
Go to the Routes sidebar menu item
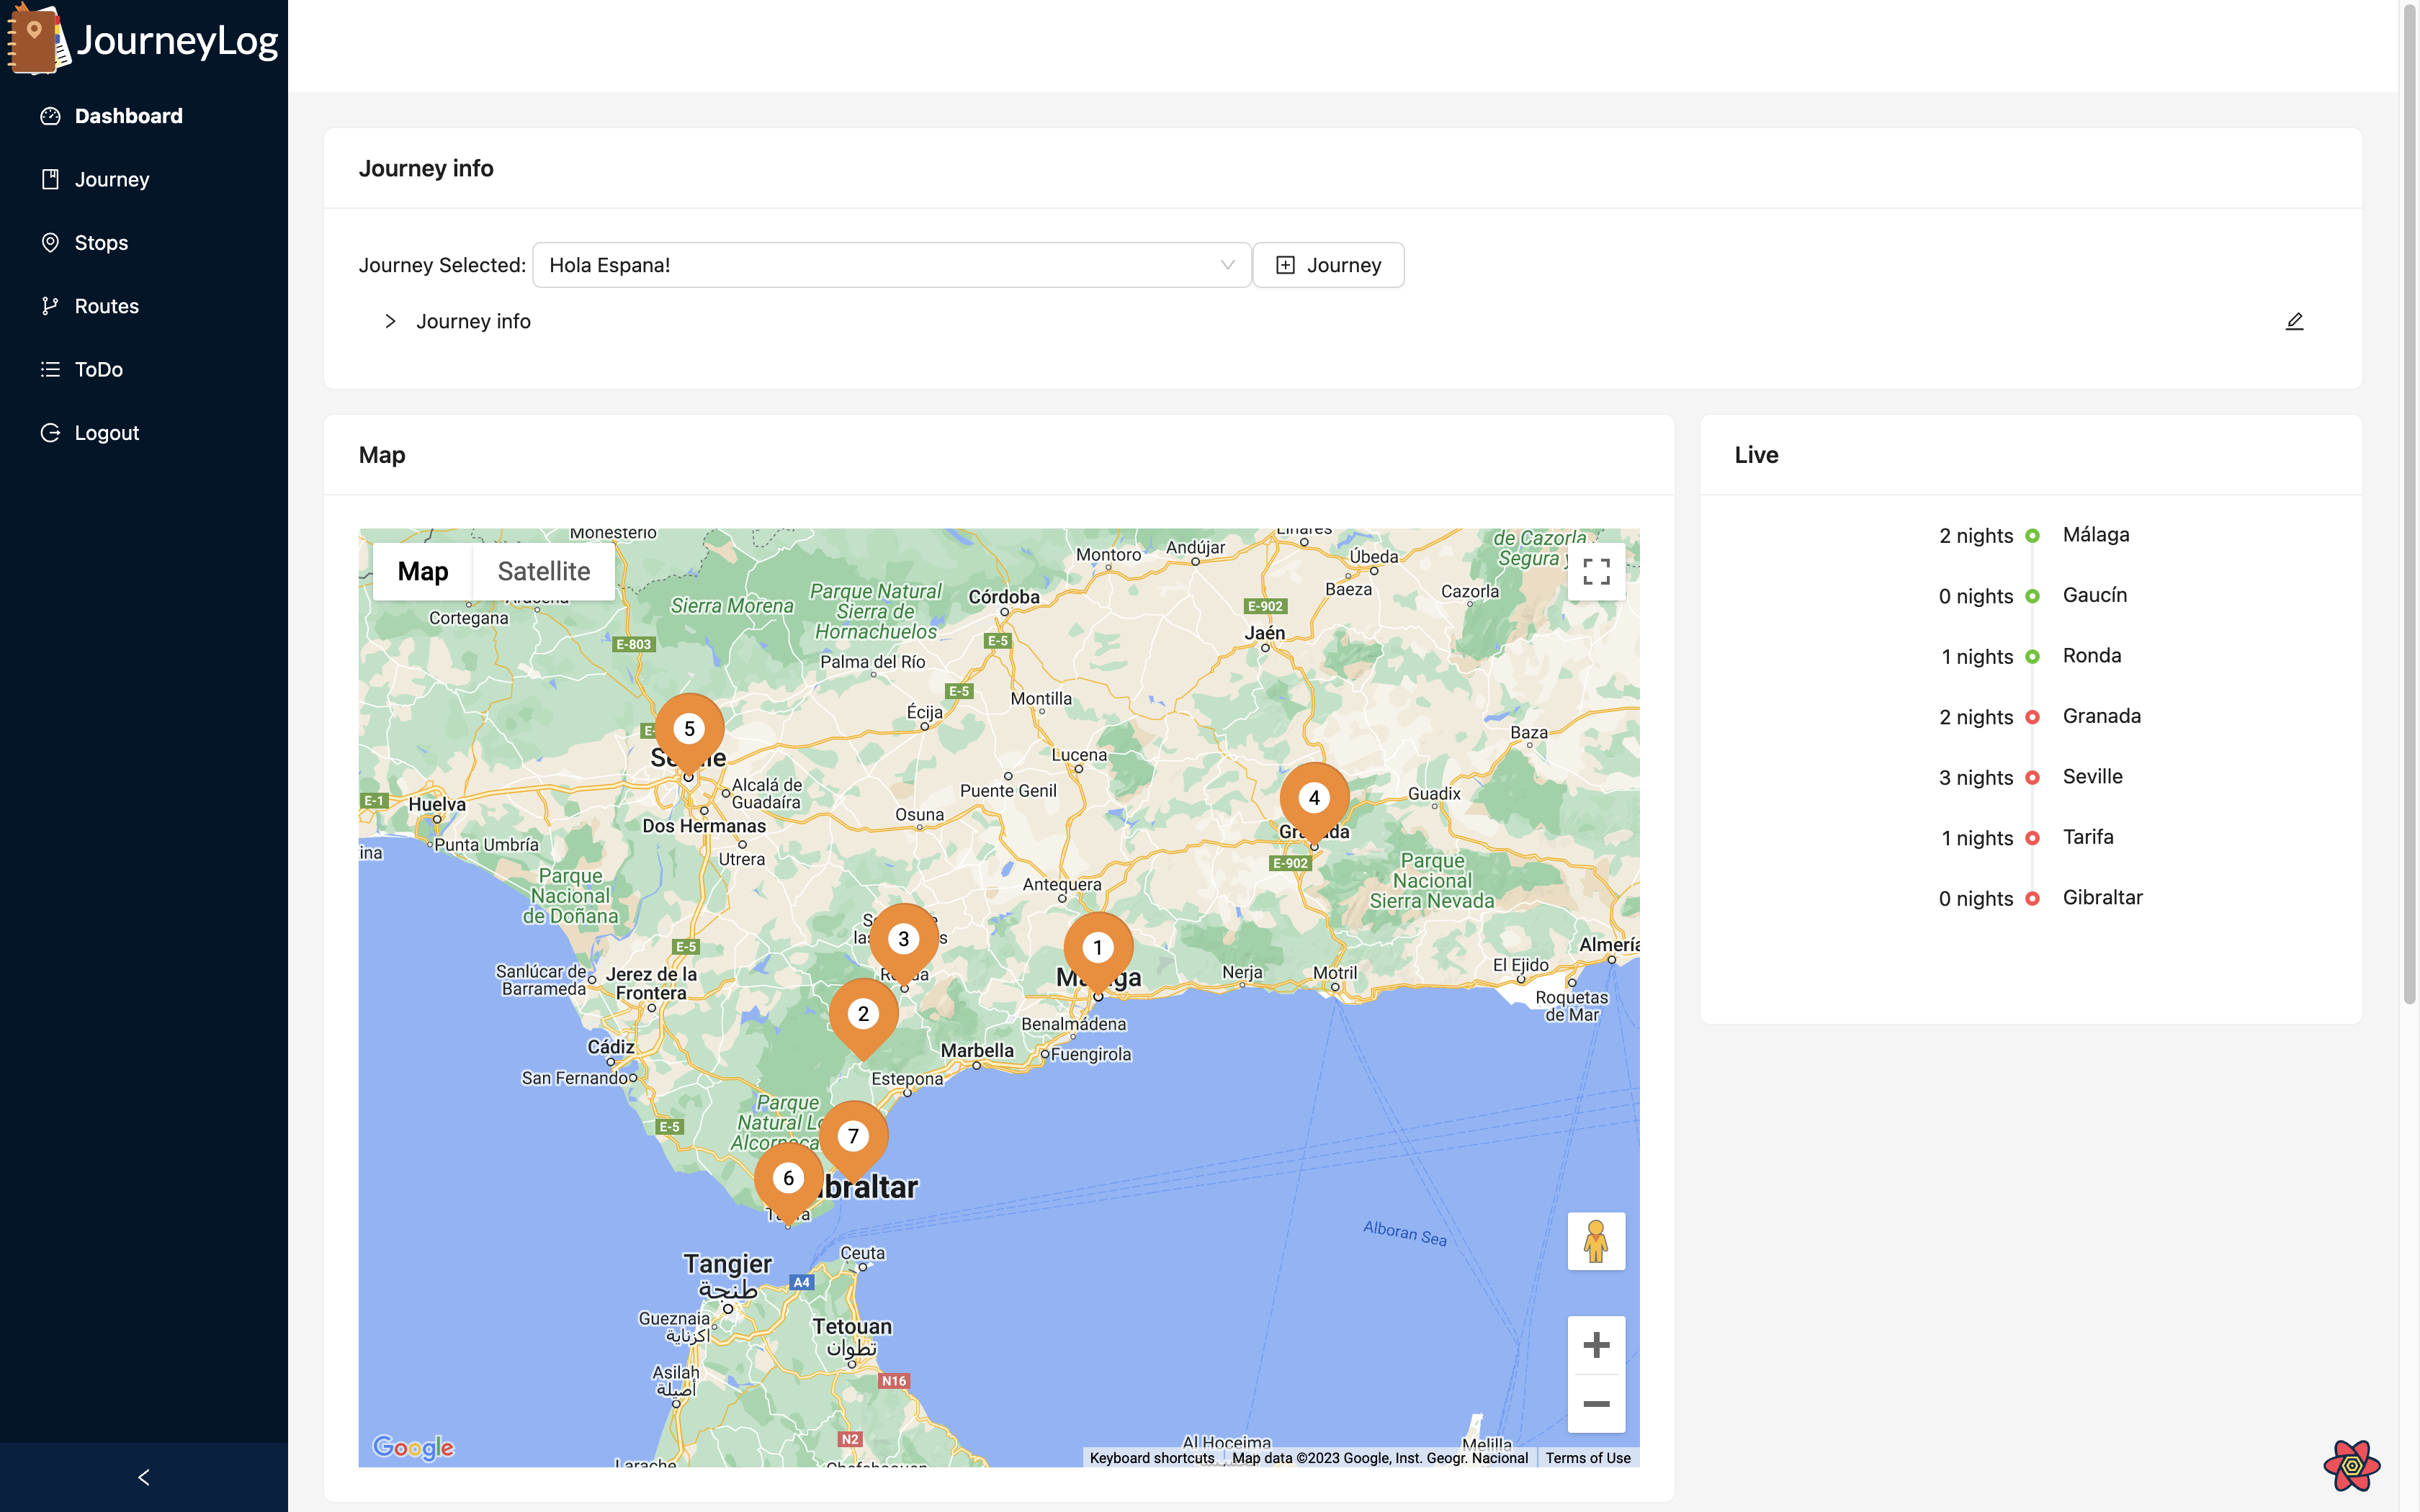tap(106, 306)
